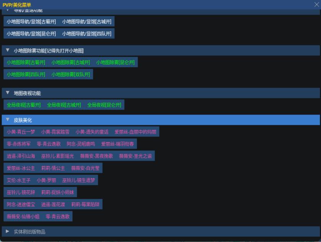
Task: Apply the 零-赤炼将军 skin
Action: 18,144
